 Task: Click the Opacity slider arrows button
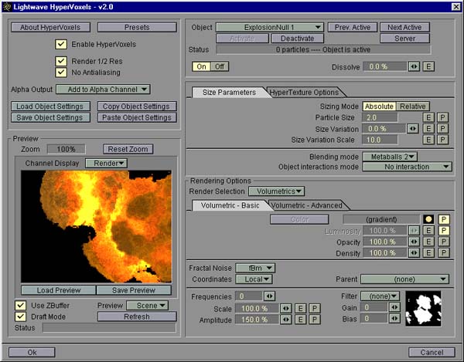[x=414, y=242]
